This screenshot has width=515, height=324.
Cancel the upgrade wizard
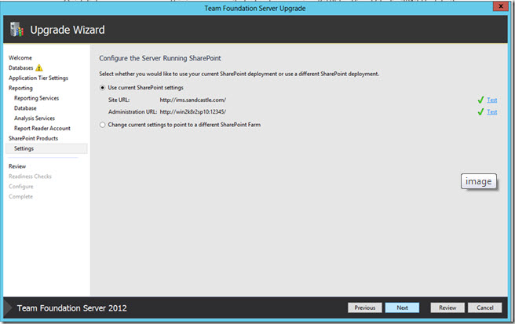[x=485, y=308]
